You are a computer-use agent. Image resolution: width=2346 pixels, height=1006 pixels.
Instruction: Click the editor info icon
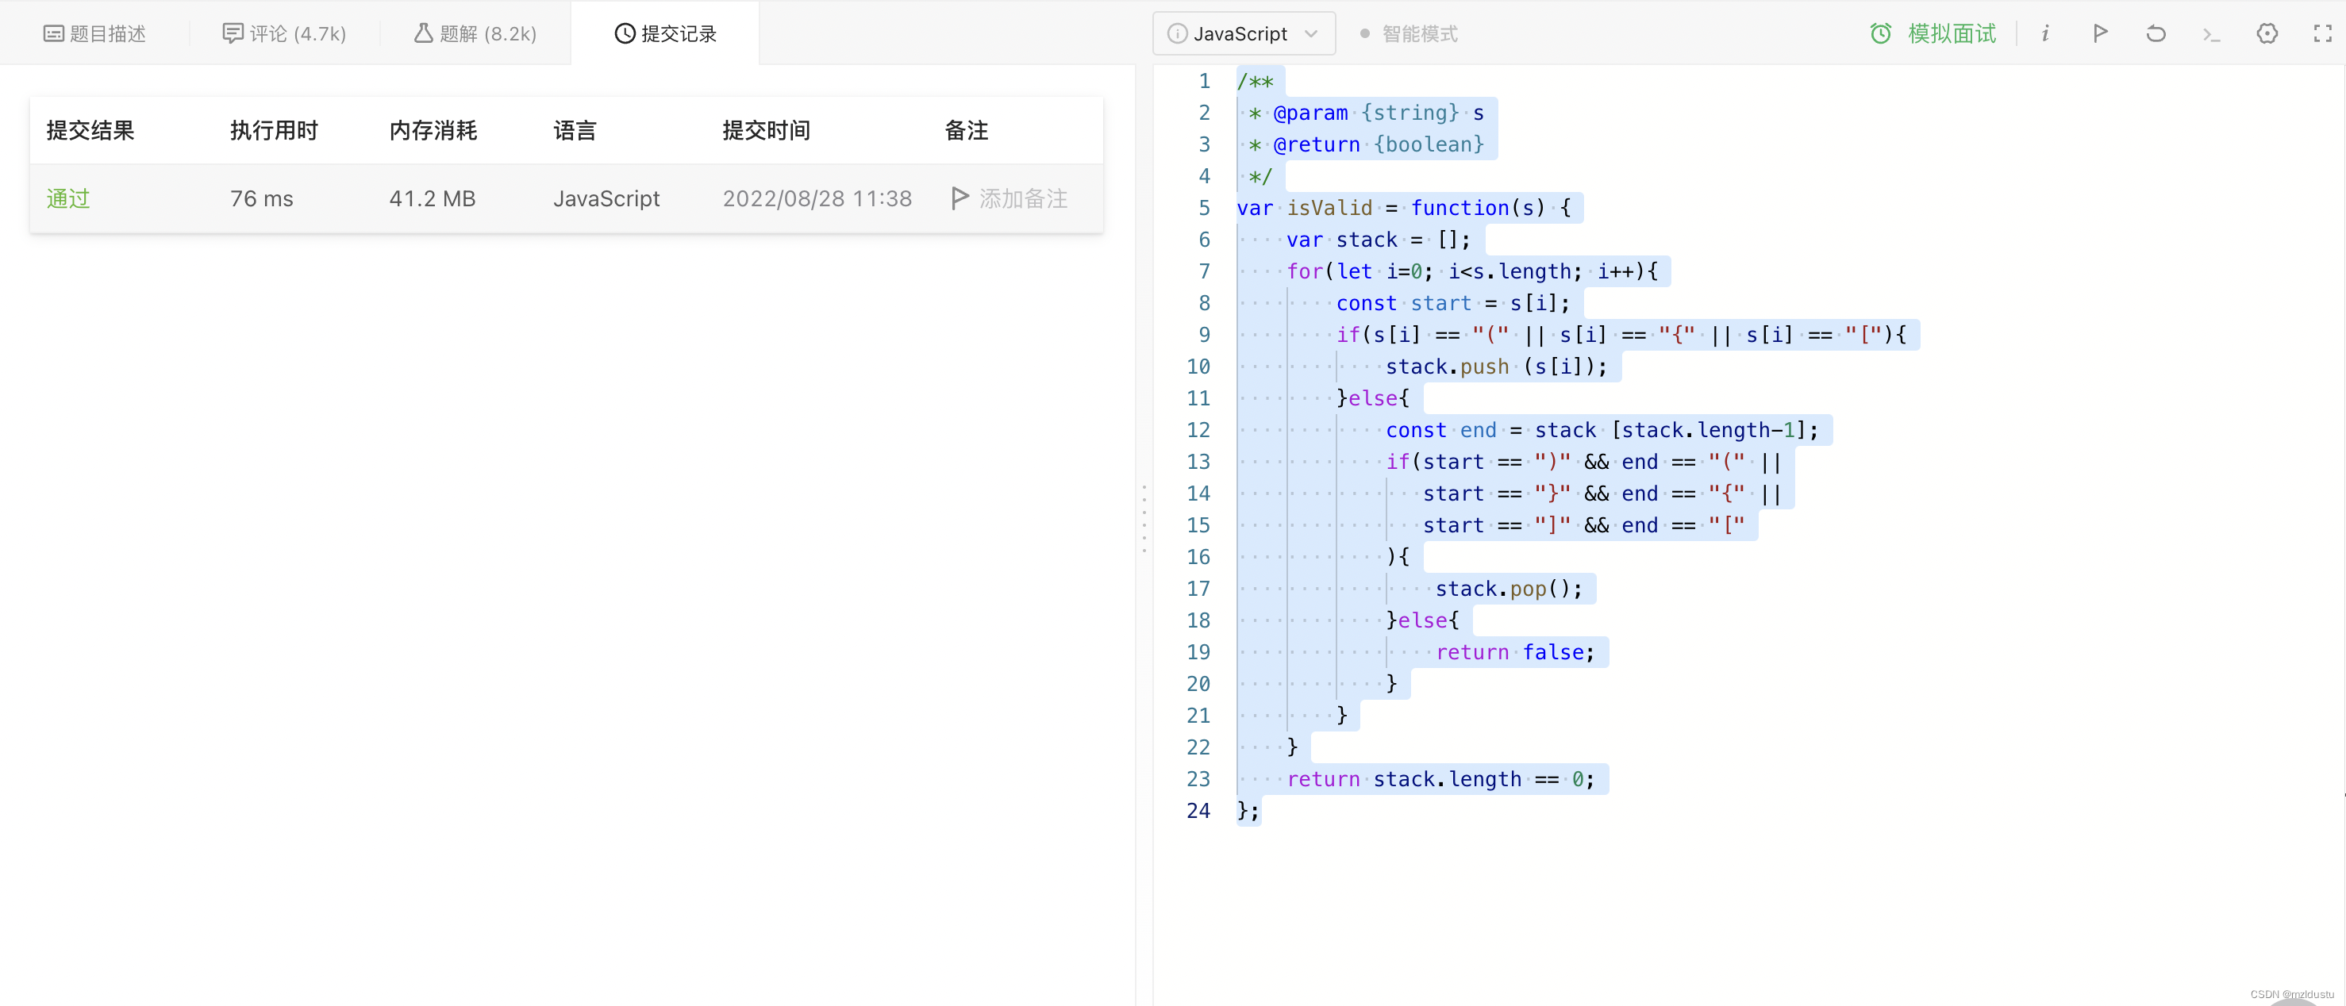[2044, 33]
